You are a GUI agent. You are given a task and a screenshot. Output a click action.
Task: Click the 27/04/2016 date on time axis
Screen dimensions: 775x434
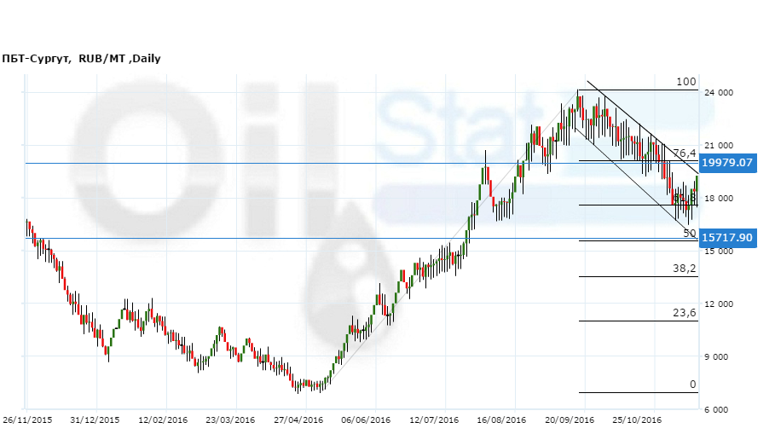(298, 420)
